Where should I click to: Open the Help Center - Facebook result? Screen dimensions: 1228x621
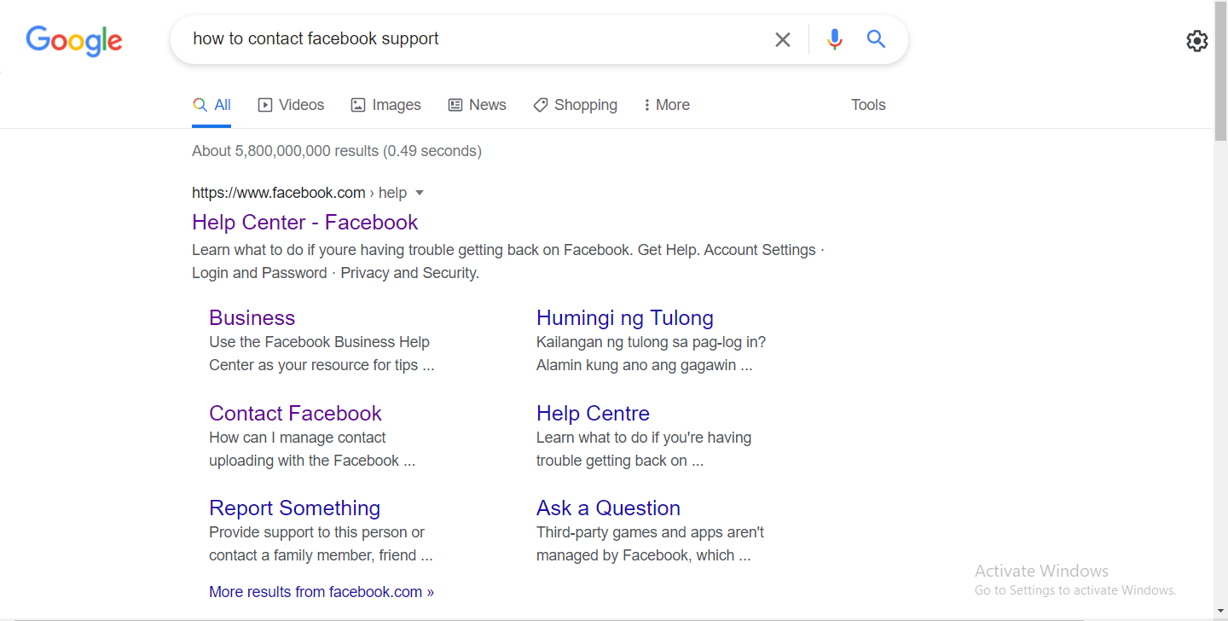(305, 222)
